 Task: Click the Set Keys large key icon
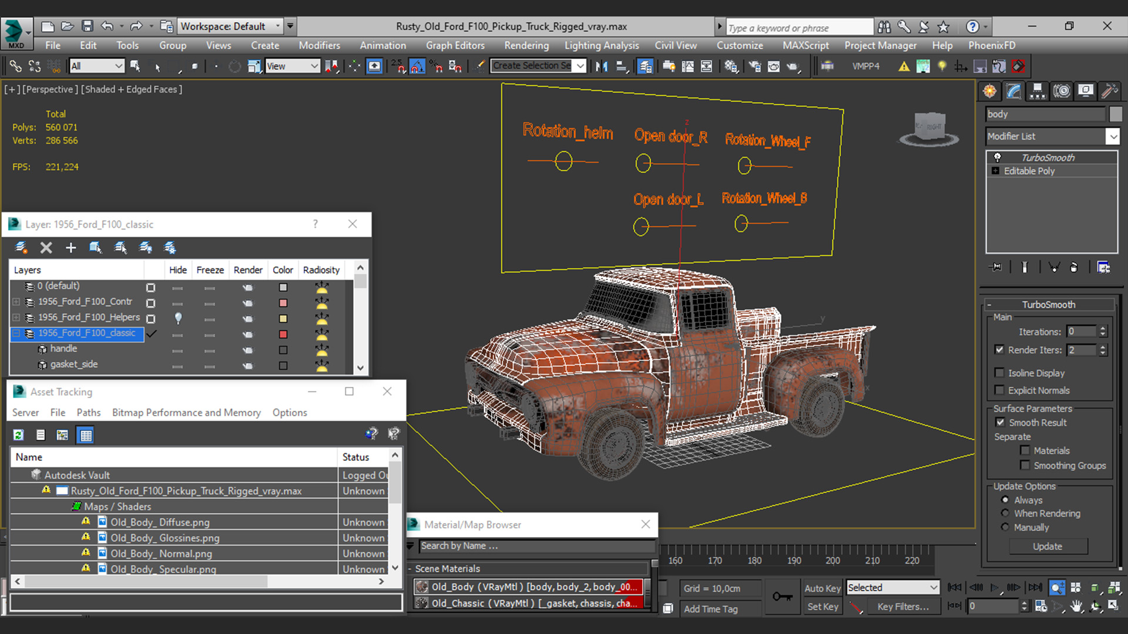click(x=782, y=596)
